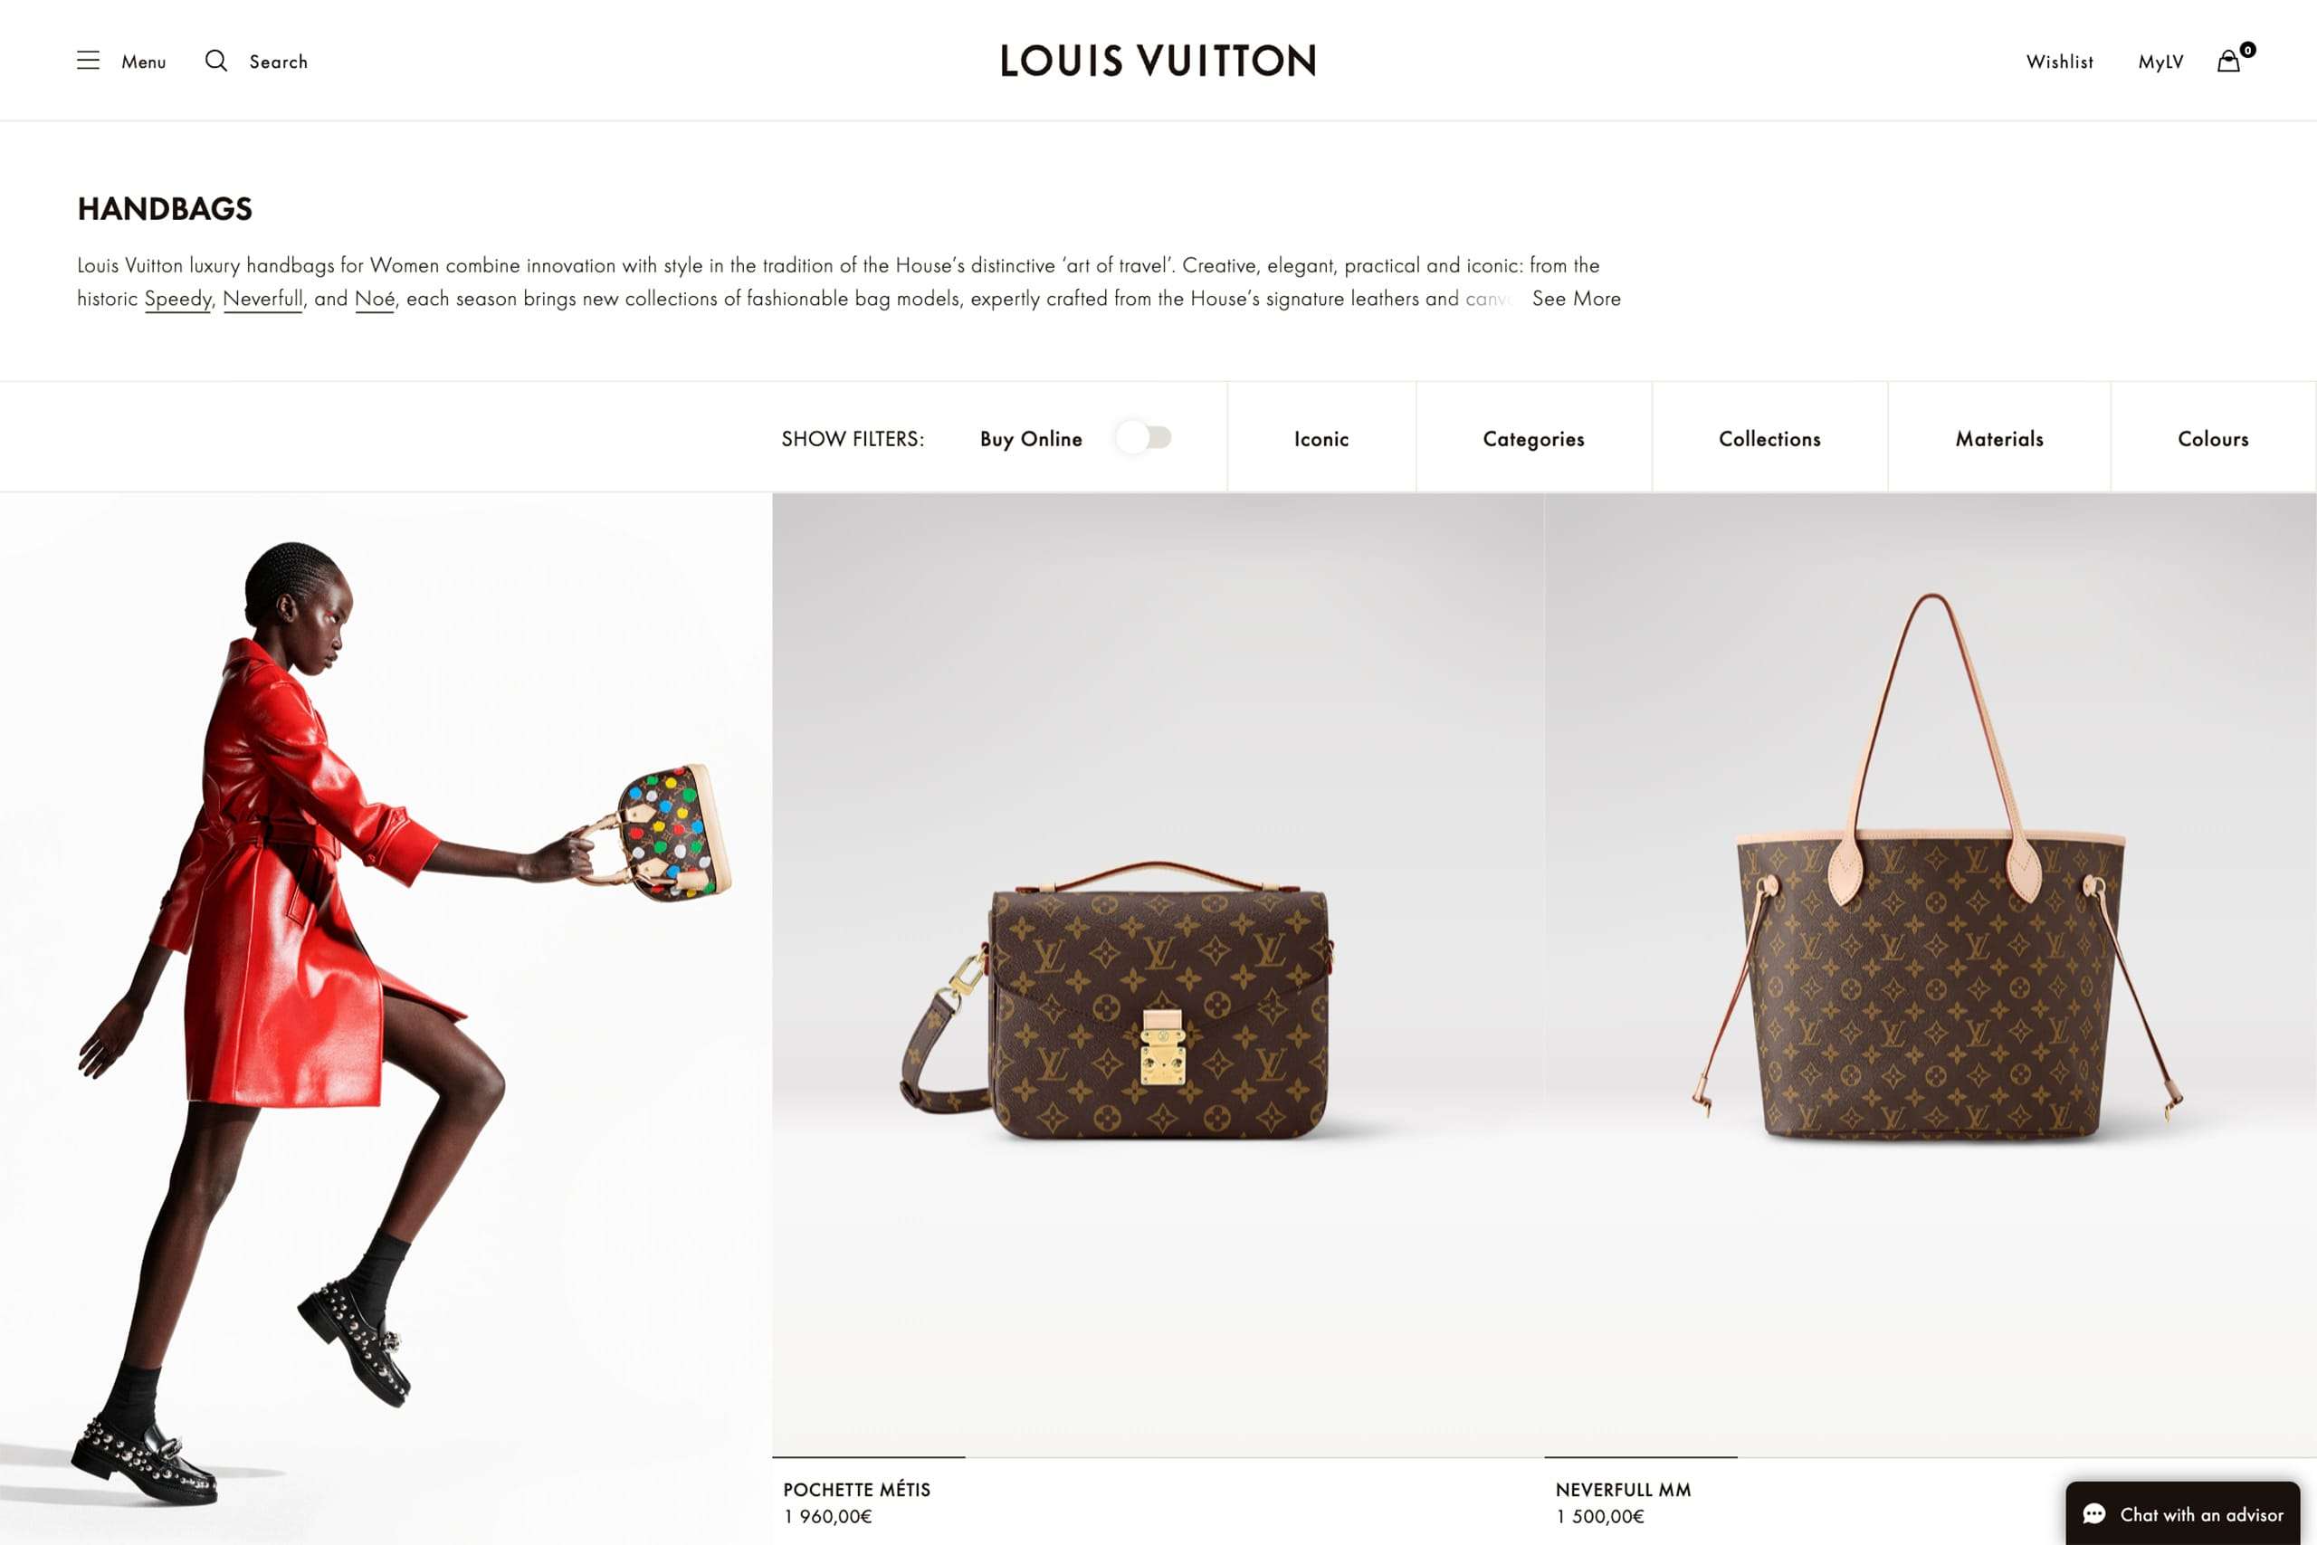
Task: Follow the Noé link in description
Action: (375, 299)
